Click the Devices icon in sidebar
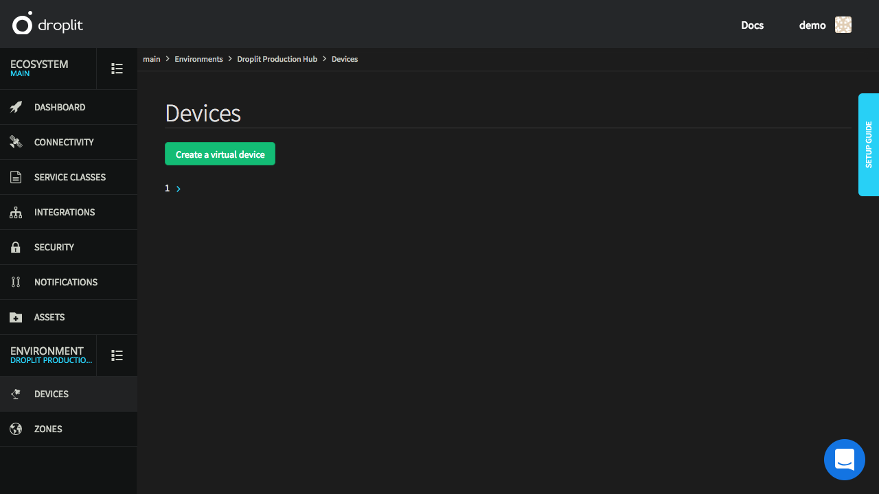The image size is (879, 494). click(x=16, y=394)
